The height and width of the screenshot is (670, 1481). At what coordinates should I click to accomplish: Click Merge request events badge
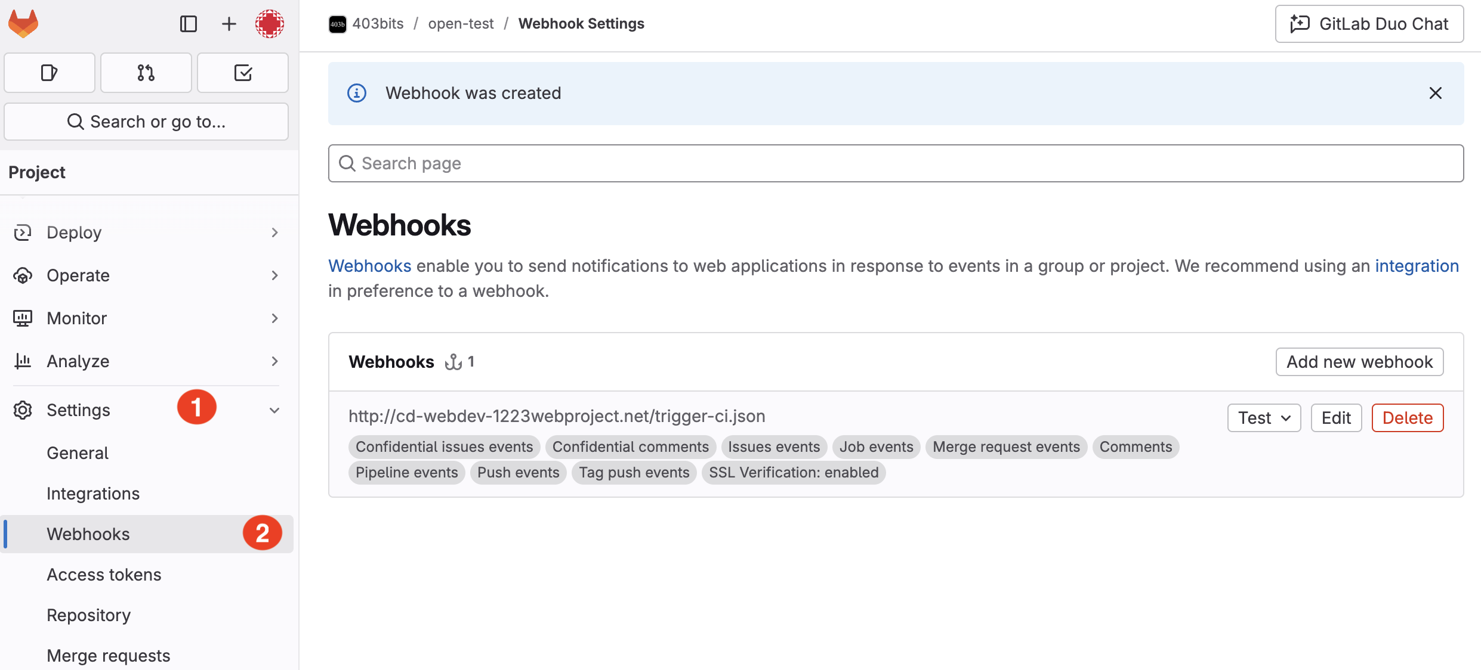click(1006, 447)
